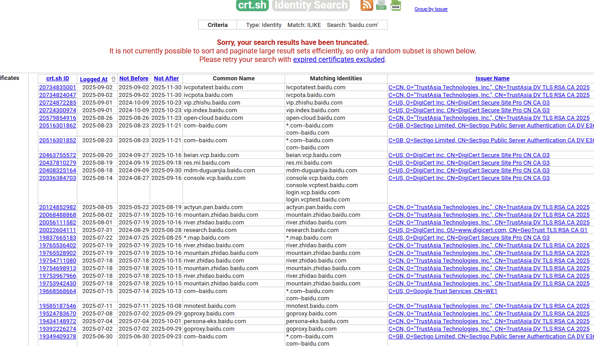Click common name mdm-duguanjia.baidu.com

[x=219, y=171]
